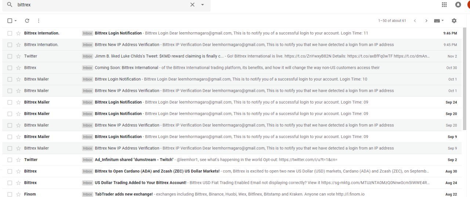Open input tools keyboard selector
Viewport: 470px width, 197px height.
pyautogui.click(x=439, y=21)
